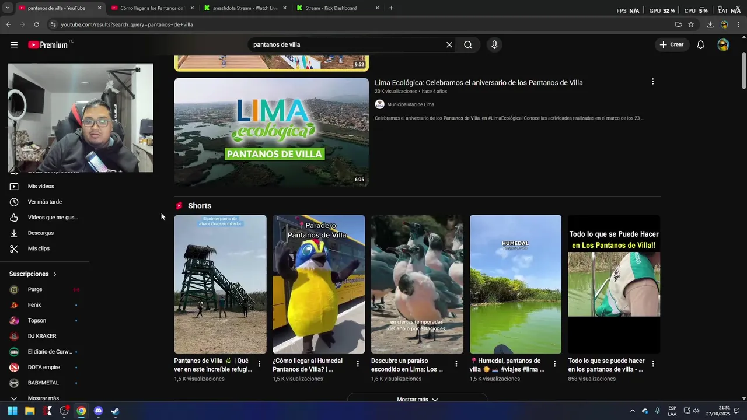Open the seagulls short thumbnail
The height and width of the screenshot is (420, 747).
417,284
